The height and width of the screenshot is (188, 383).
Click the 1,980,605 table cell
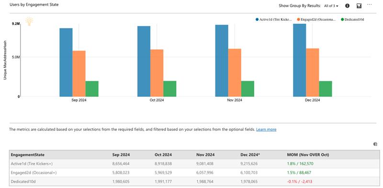click(121, 181)
